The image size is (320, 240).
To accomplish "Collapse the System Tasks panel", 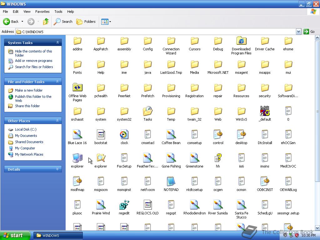I will pyautogui.click(x=57, y=42).
